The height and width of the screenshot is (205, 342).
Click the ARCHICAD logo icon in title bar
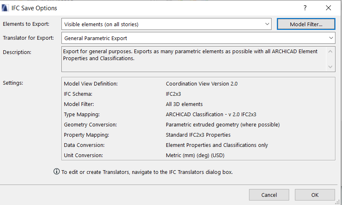[5, 8]
